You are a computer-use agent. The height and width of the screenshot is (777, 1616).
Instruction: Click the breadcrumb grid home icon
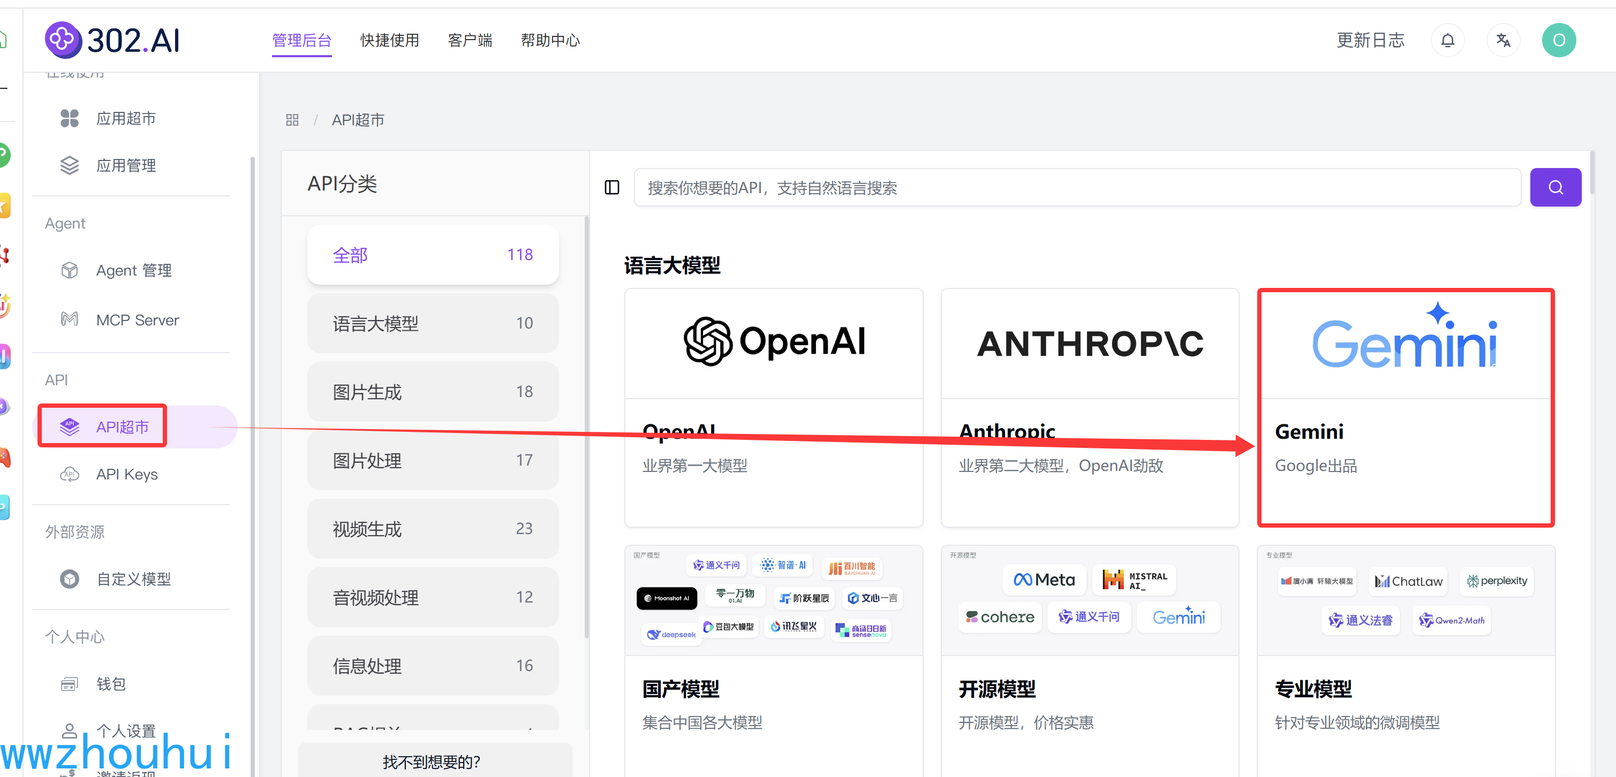(x=292, y=120)
